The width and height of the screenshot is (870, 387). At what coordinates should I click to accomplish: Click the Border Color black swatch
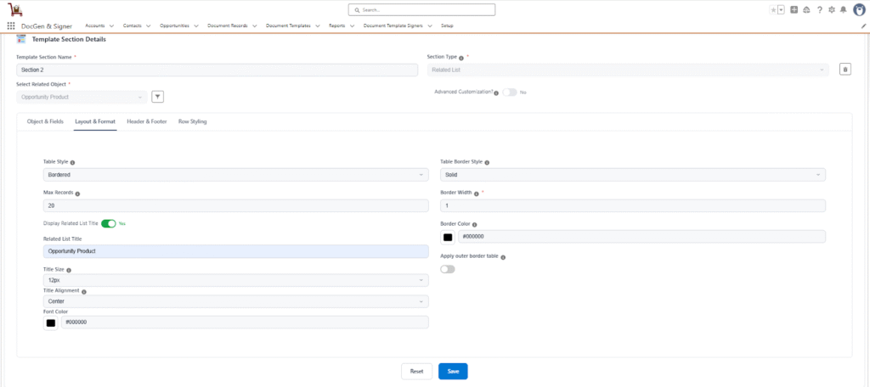448,237
